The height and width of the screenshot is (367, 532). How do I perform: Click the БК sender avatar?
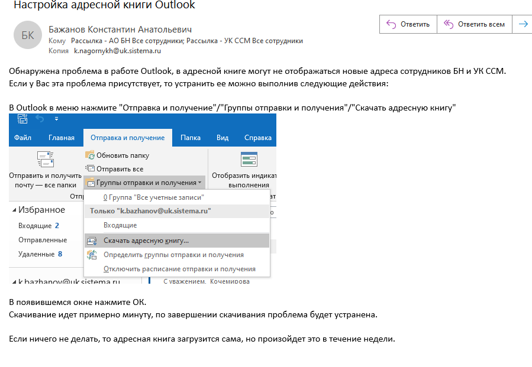(x=28, y=35)
